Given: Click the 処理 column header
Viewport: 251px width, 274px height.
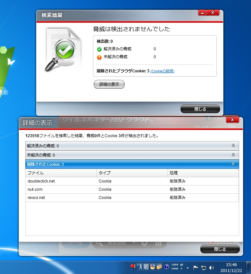Looking at the screenshot, I should [x=203, y=173].
